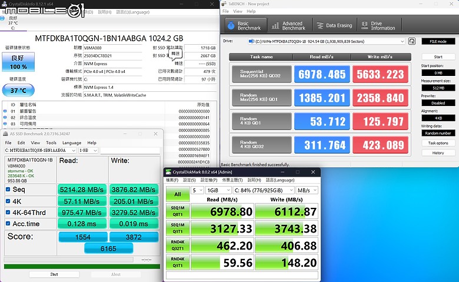Run SEQ1M Q8T1 test in CrystalDiskMark
459x282 pixels.
pyautogui.click(x=178, y=211)
